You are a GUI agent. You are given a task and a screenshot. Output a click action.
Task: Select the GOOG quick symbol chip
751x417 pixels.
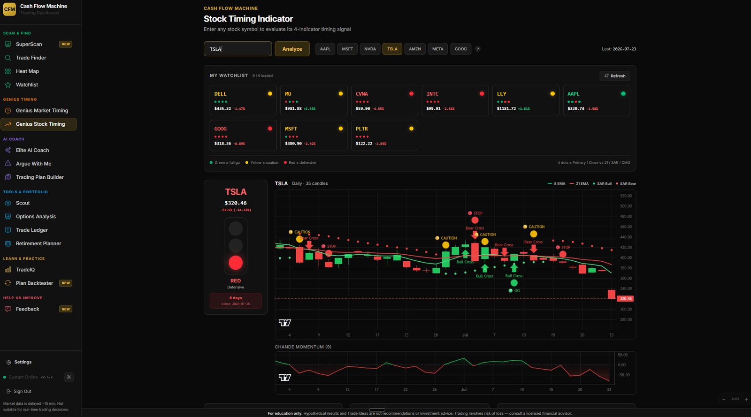coord(461,49)
